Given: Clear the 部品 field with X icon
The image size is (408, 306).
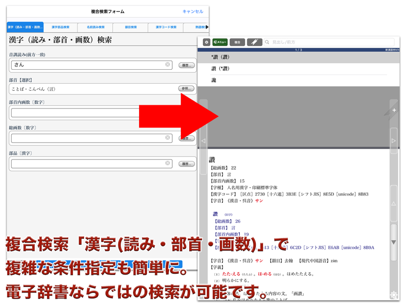Looking at the screenshot, I should pyautogui.click(x=168, y=163).
